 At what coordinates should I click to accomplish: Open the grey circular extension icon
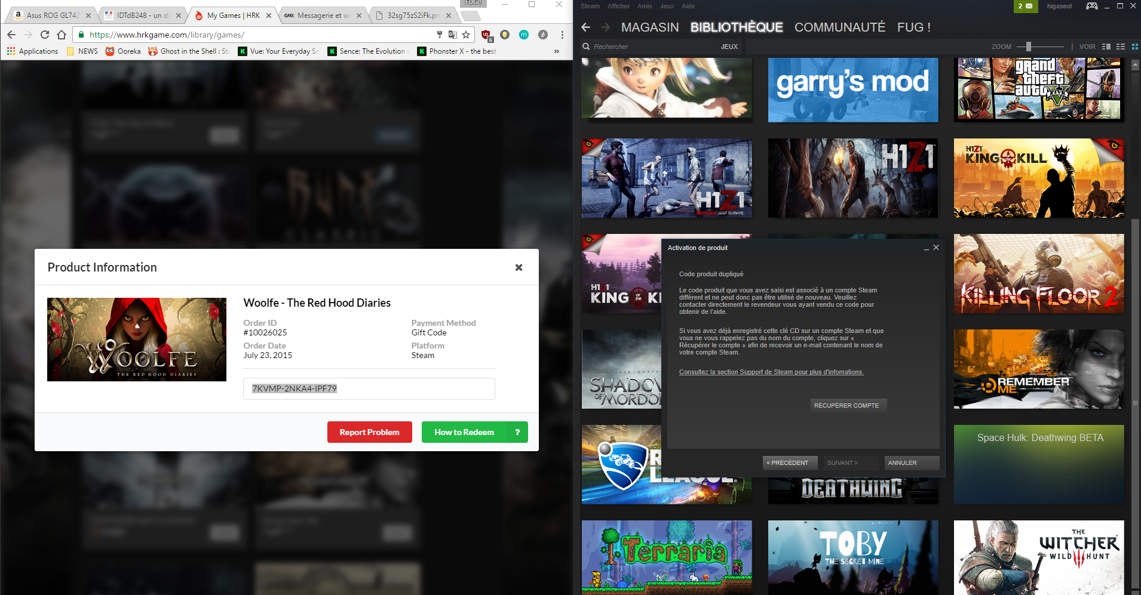point(543,35)
